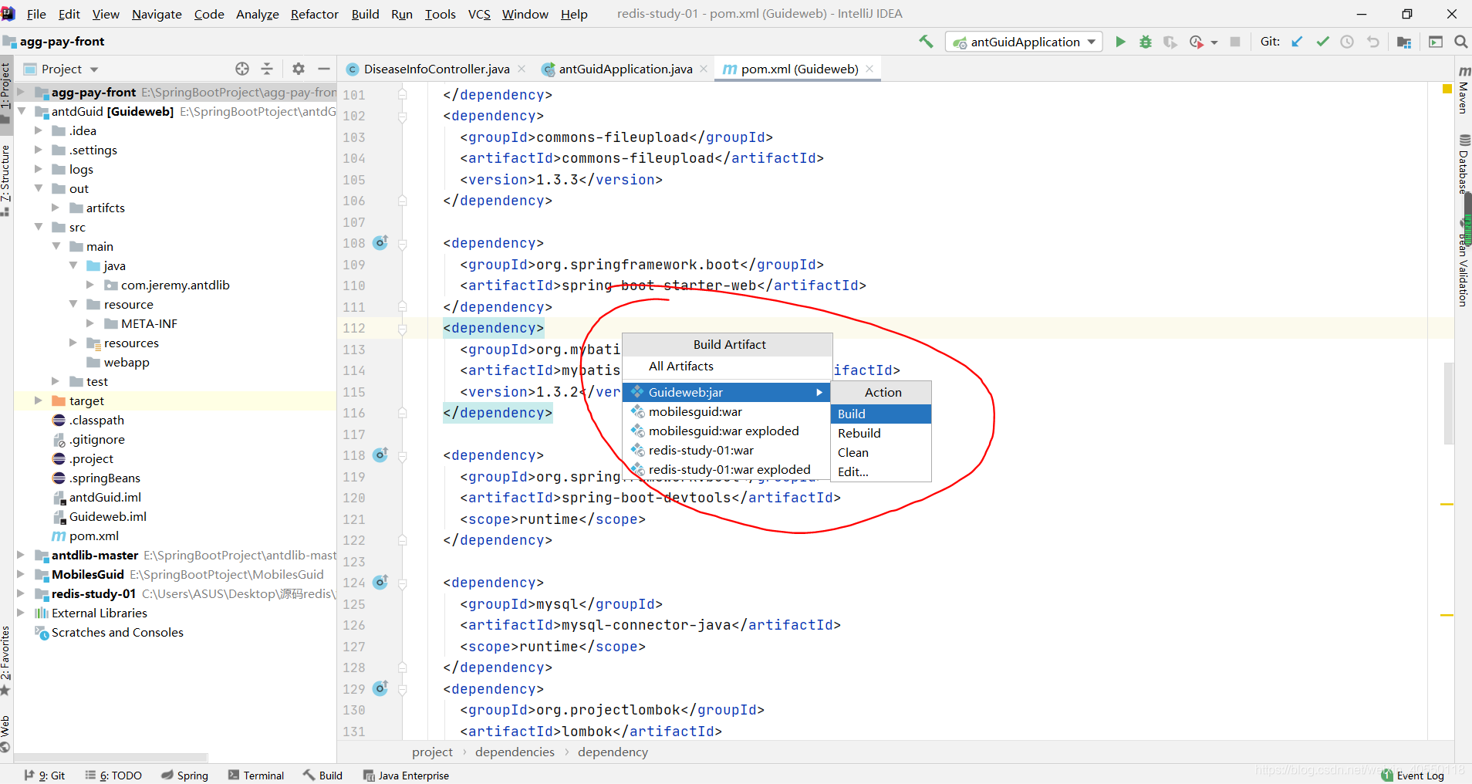Expand the MobilesGuid project node
This screenshot has width=1472, height=784.
[x=22, y=574]
